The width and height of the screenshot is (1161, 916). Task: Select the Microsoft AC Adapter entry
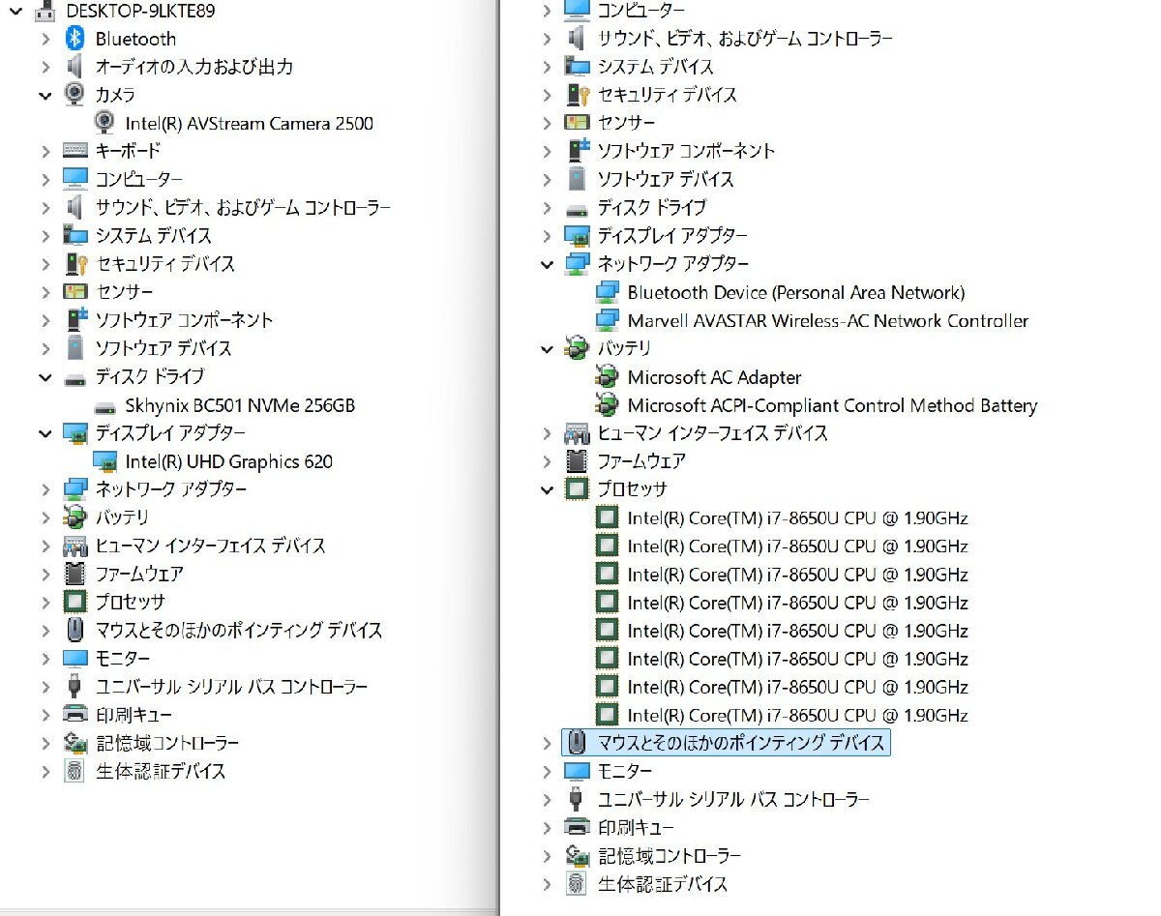pyautogui.click(x=714, y=377)
